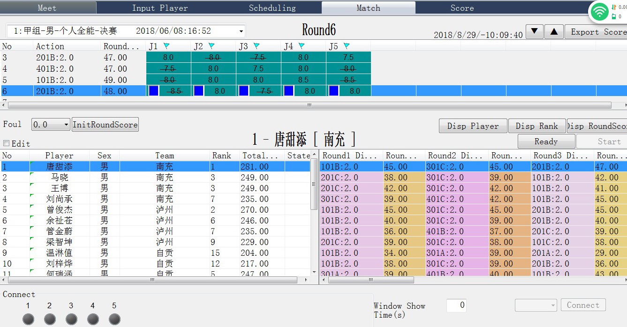Image resolution: width=627 pixels, height=327 pixels.
Task: Click connection indicator number 5
Action: (114, 319)
